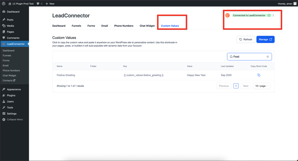Open the Contacts external link in sidebar

(x=9, y=80)
